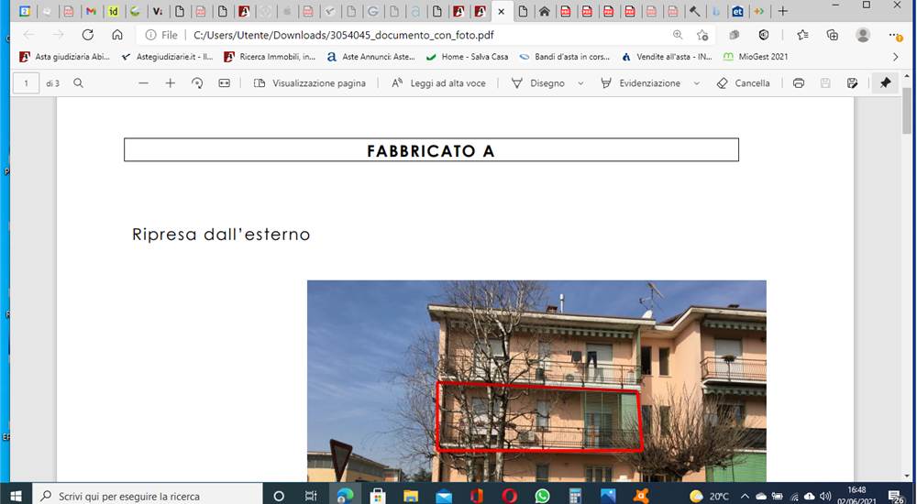Click the fit to width icon
The width and height of the screenshot is (917, 504).
224,83
